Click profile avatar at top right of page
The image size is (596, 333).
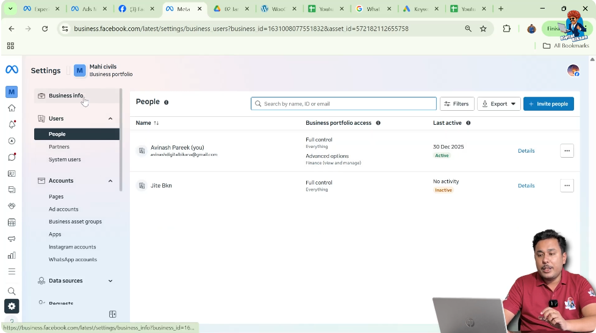click(573, 71)
